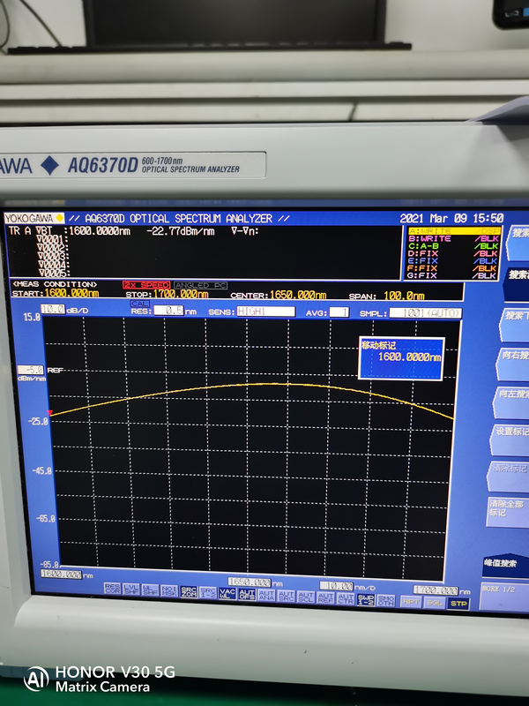Select trace B:WRITE /BLK row
Image resolution: width=529 pixels, height=706 pixels.
click(453, 238)
